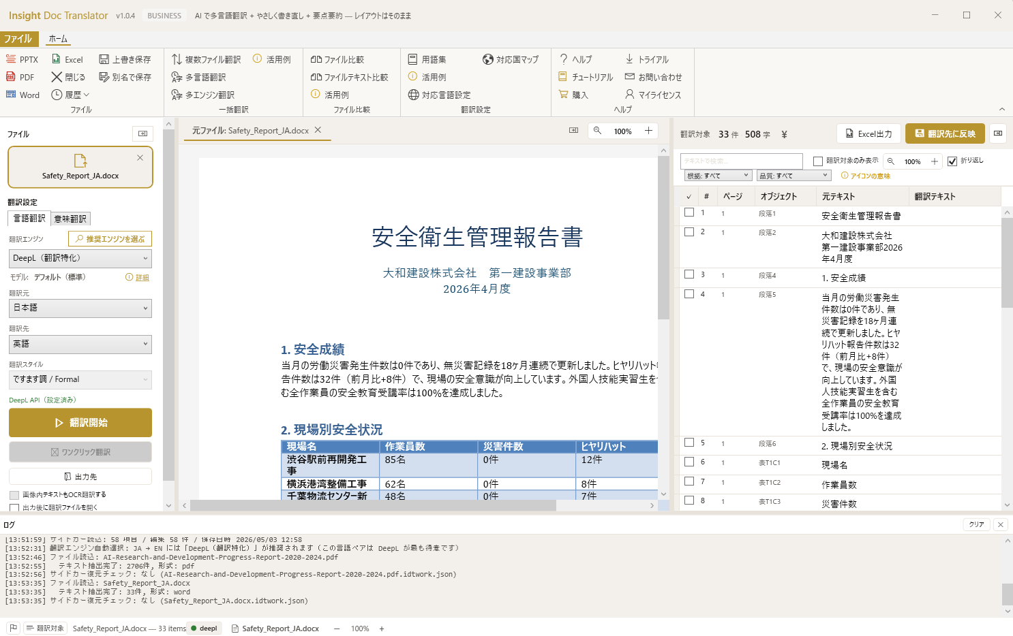Enable 画像内テキストもOCR翻訳する checkbox
This screenshot has width=1013, height=636.
pyautogui.click(x=14, y=495)
